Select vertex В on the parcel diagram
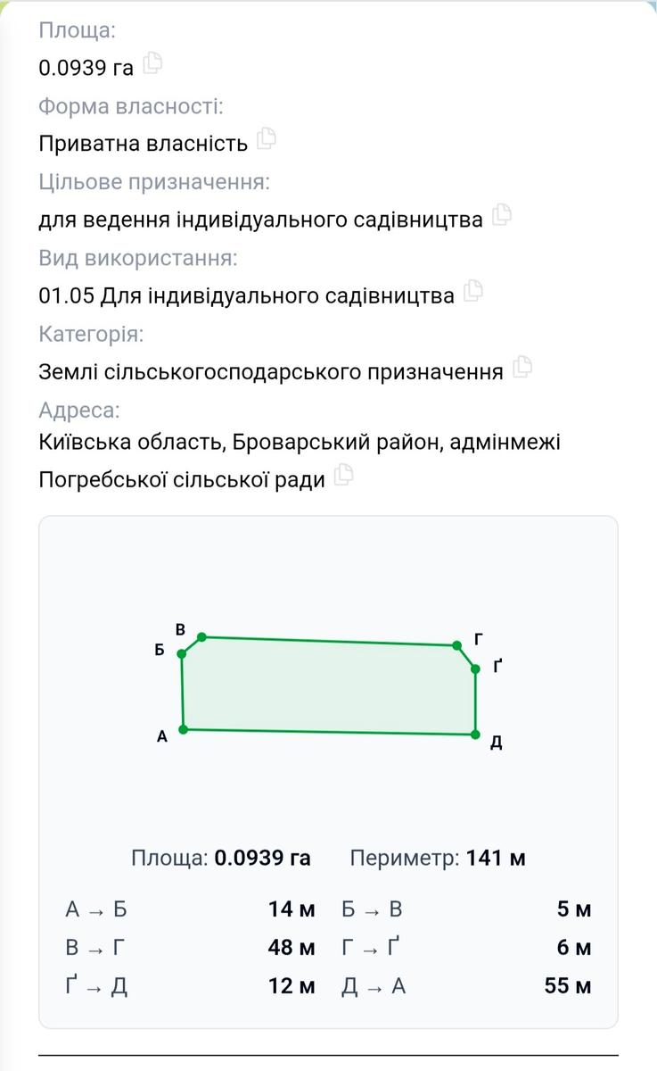This screenshot has width=657, height=1071. coord(201,637)
